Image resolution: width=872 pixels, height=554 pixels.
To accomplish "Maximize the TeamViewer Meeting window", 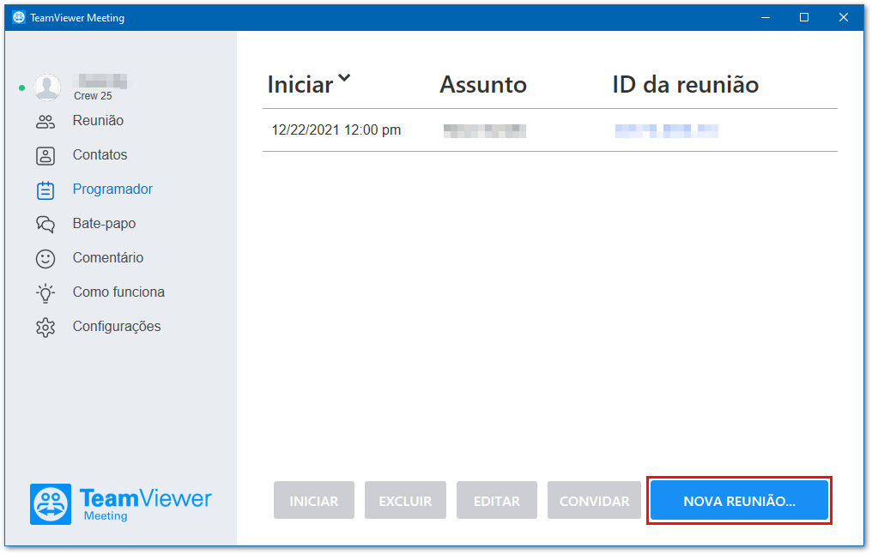I will pos(804,17).
